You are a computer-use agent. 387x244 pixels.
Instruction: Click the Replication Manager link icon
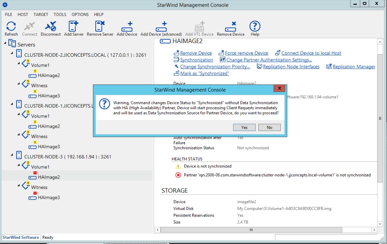(x=329, y=66)
